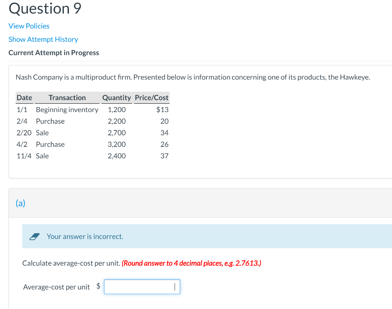
Task: Show Attempt History for this question
Action: click(x=43, y=39)
